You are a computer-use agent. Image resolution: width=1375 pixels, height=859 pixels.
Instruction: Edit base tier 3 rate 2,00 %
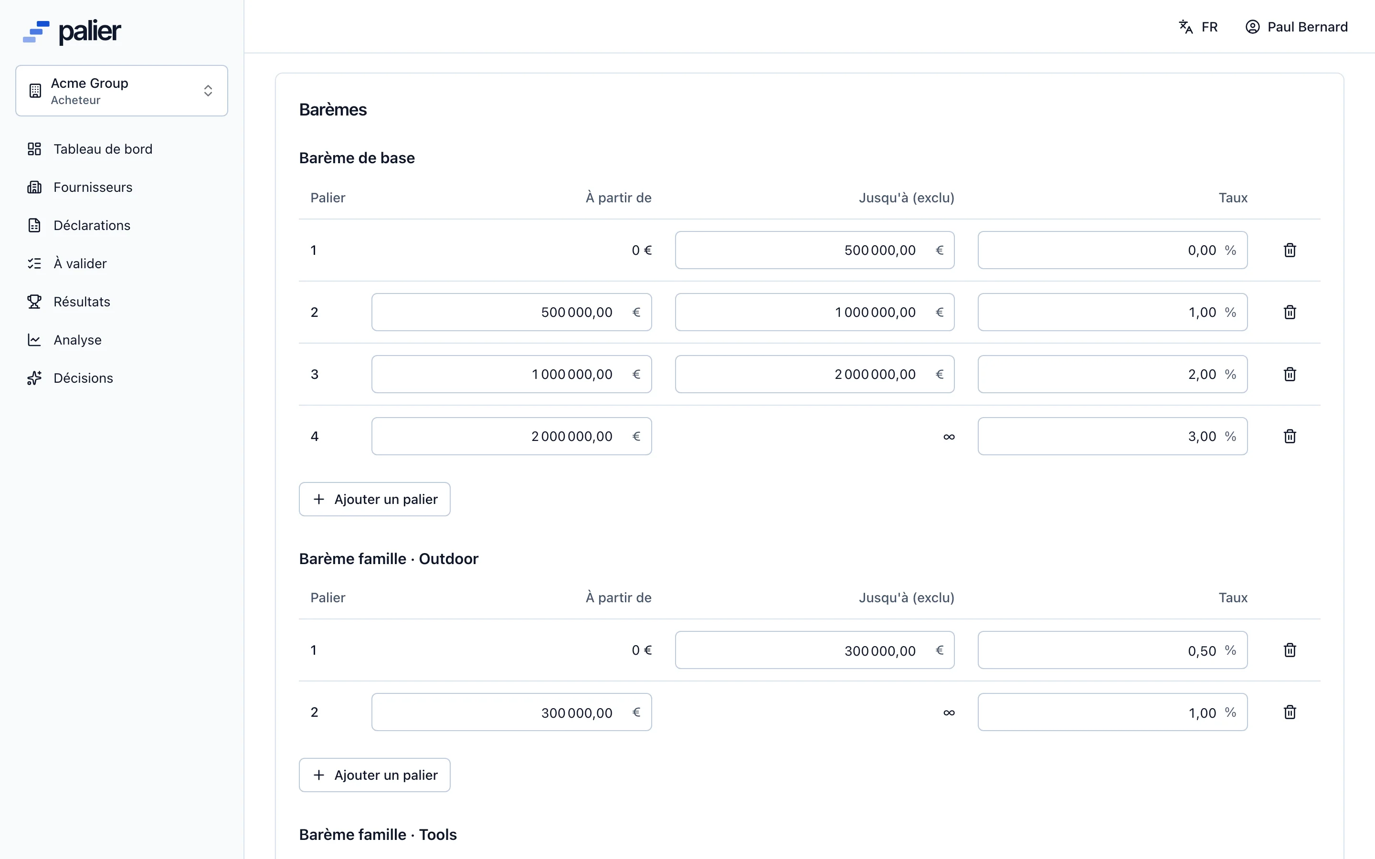click(x=1112, y=374)
